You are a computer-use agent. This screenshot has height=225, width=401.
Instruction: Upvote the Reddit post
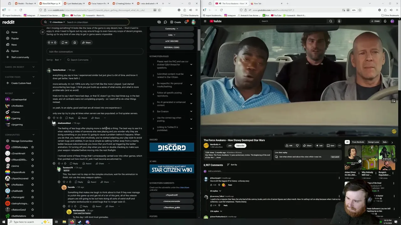49,42
